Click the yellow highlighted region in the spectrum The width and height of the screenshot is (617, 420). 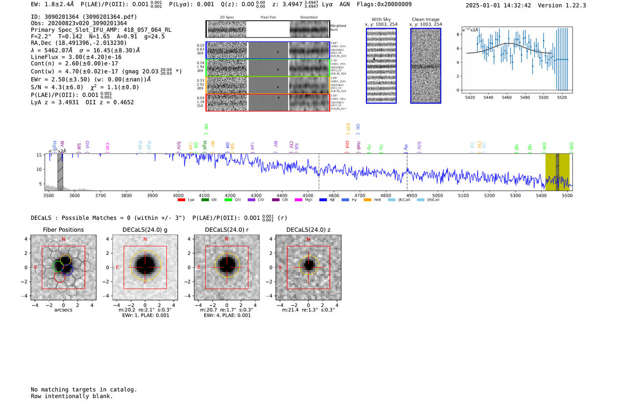(x=558, y=172)
